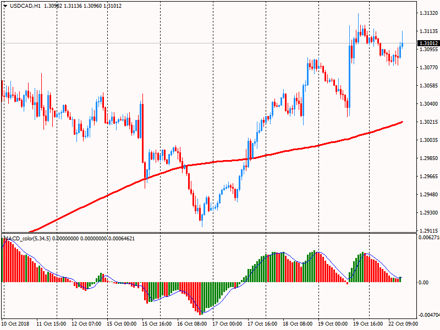440x330 pixels.
Task: Click the MACD value 0.00064621 in indicator header
Action: point(122,239)
